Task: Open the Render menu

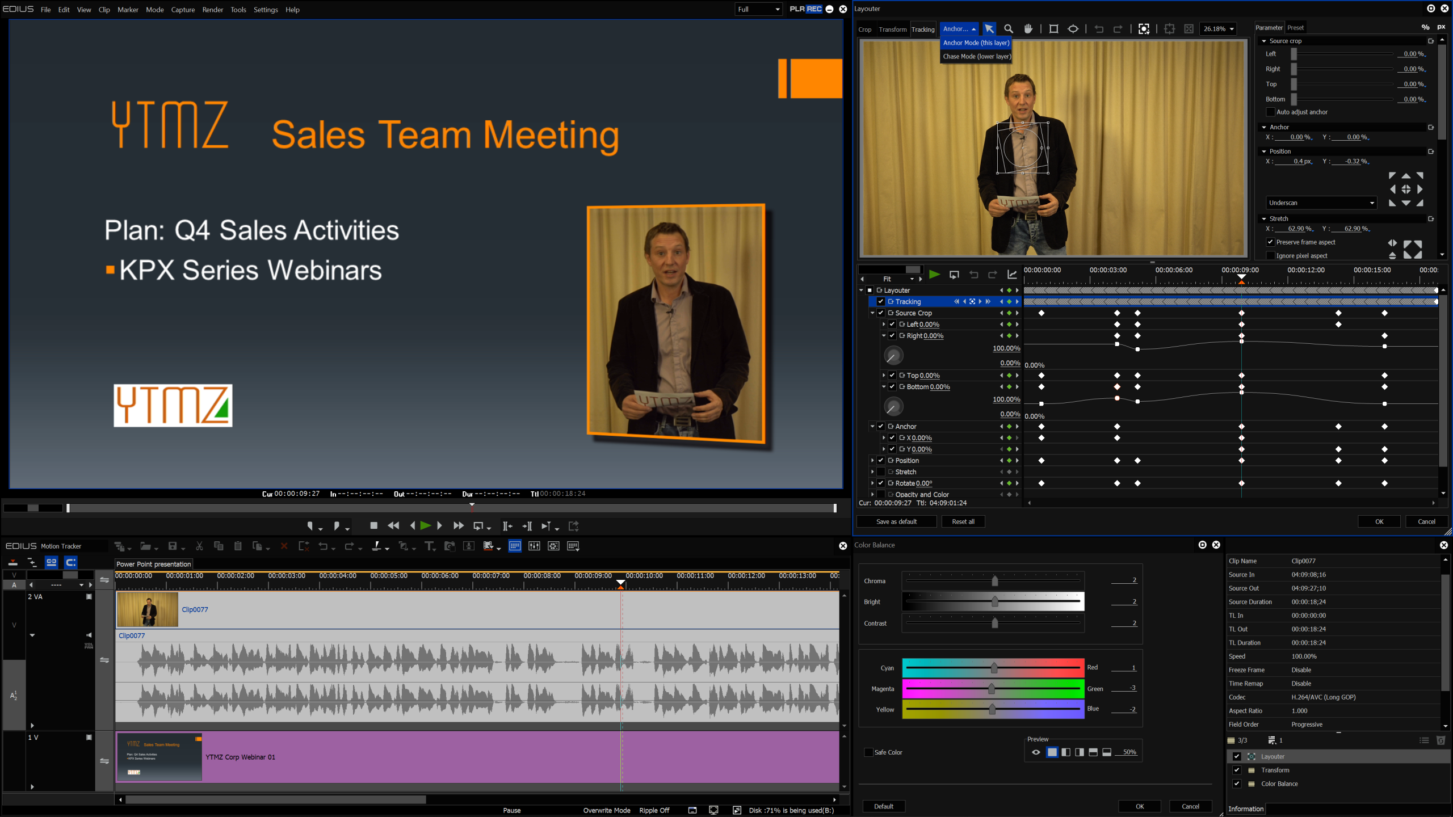Action: tap(212, 10)
